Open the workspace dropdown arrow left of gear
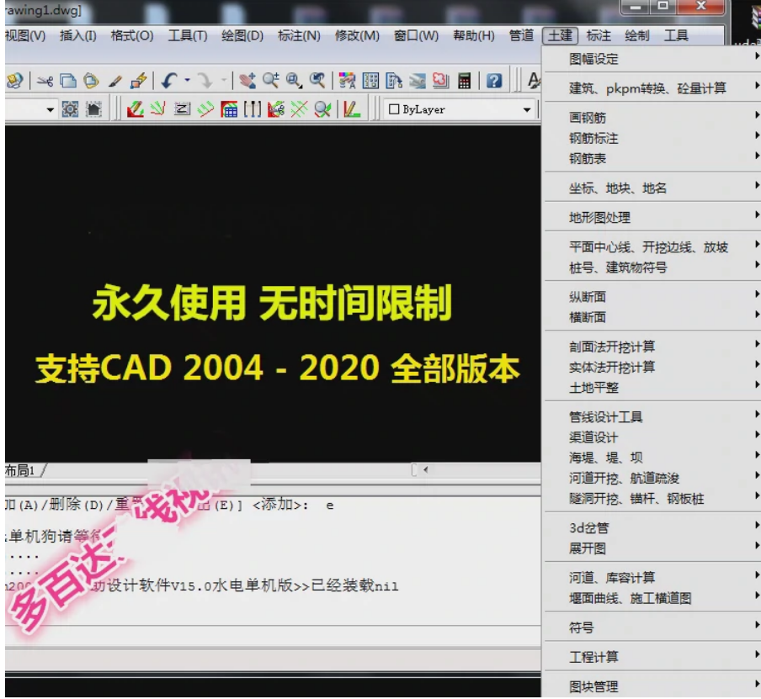Screen dimensions: 761x699 (50, 110)
